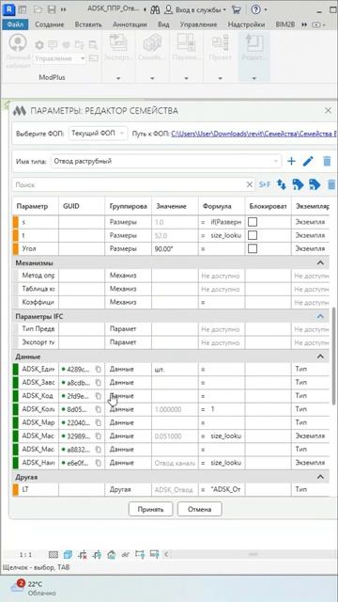Switch to the Создание ribbon tab

tap(50, 24)
